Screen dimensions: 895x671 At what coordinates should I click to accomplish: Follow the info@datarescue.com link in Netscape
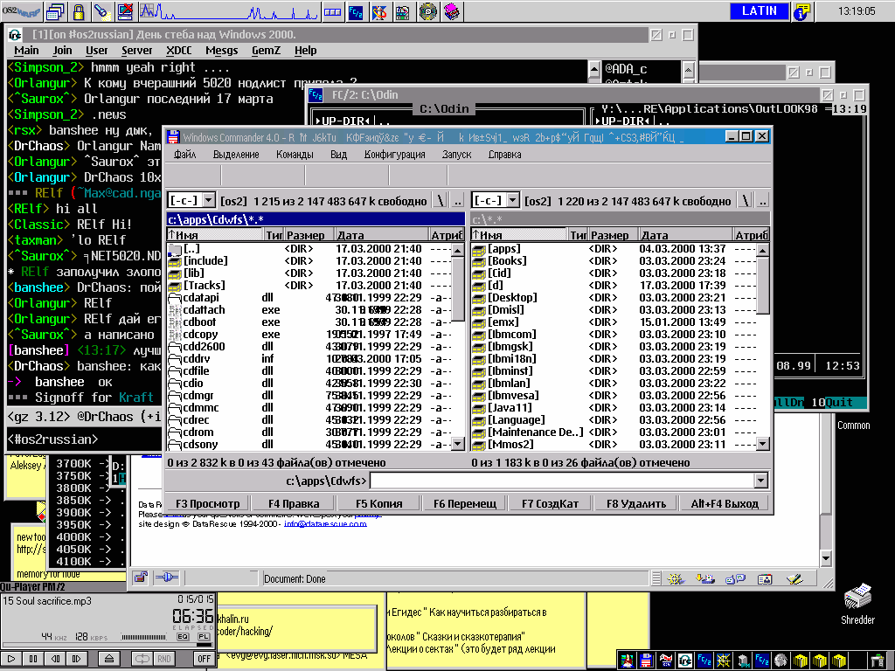click(x=325, y=524)
